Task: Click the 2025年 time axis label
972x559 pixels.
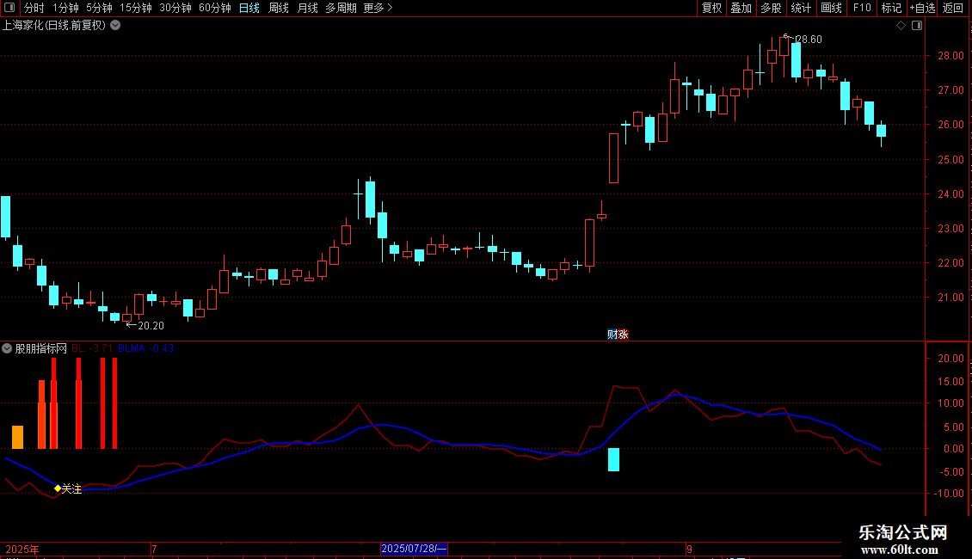Action: click(22, 549)
